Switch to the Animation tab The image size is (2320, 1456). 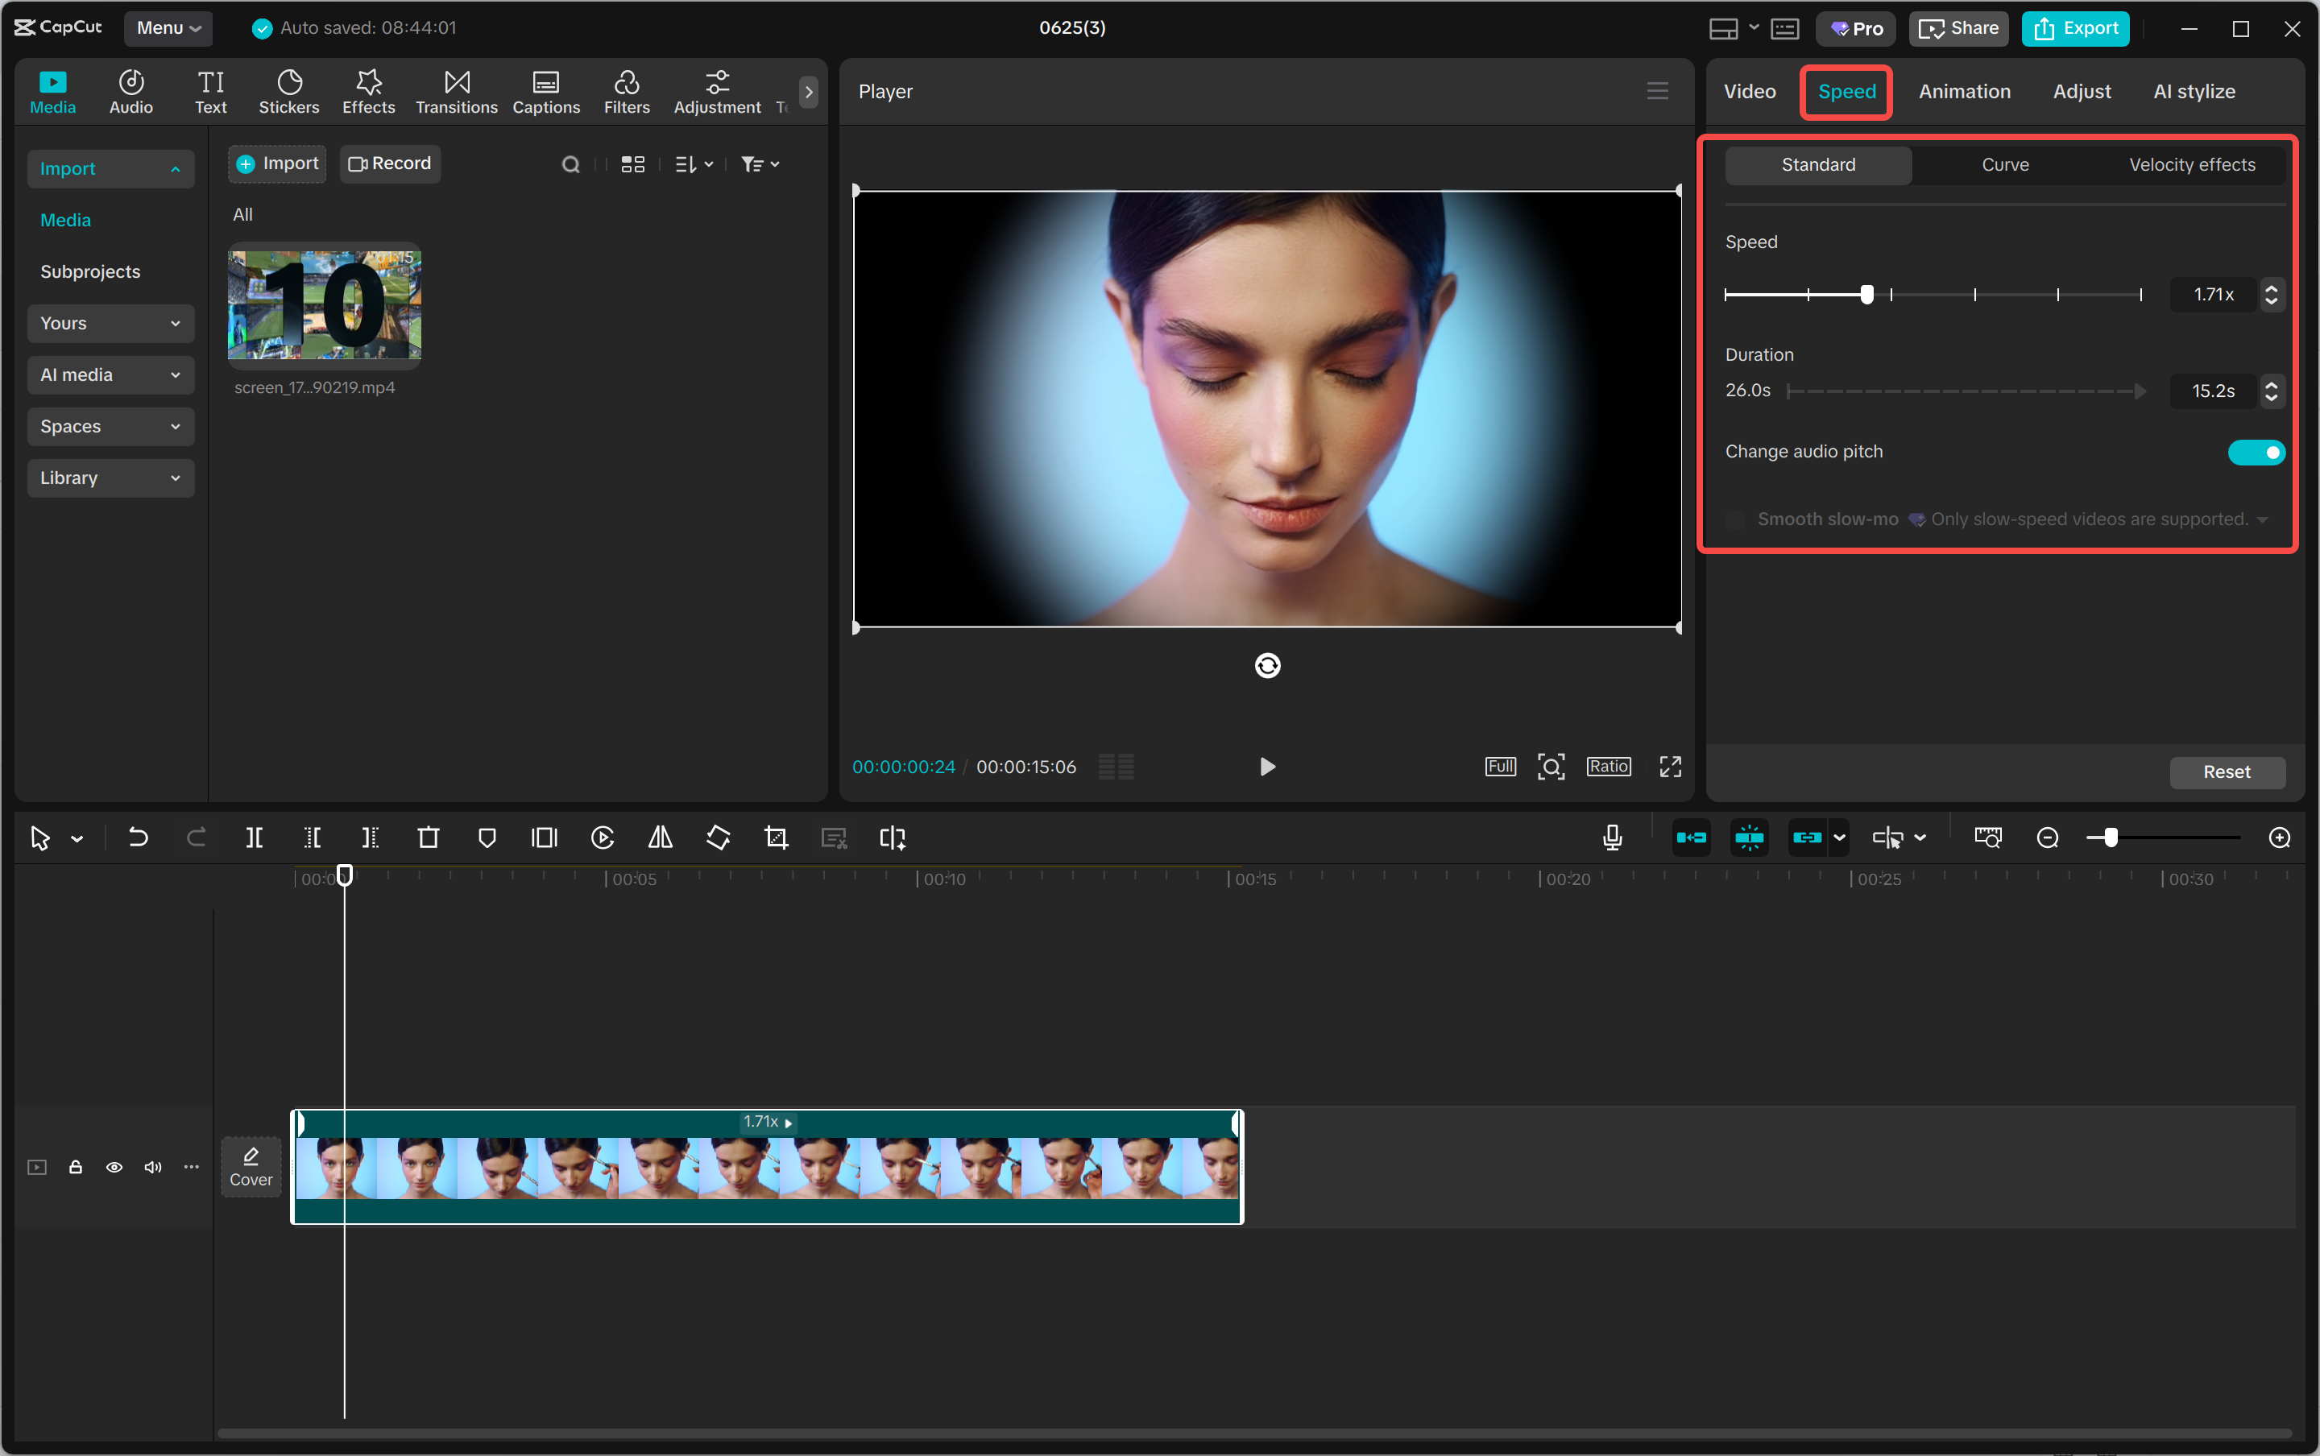pos(1964,92)
